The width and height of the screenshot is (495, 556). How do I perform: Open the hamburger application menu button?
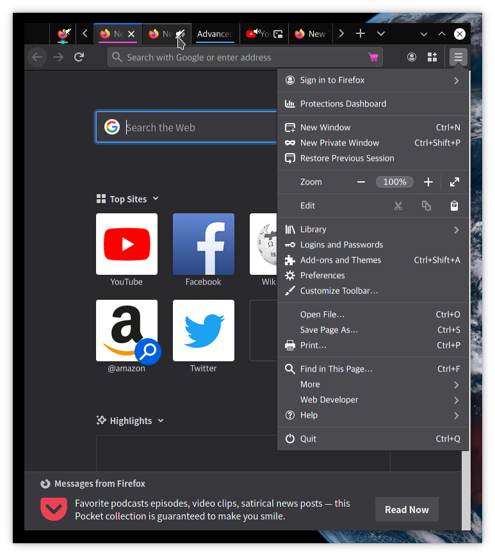pyautogui.click(x=458, y=57)
